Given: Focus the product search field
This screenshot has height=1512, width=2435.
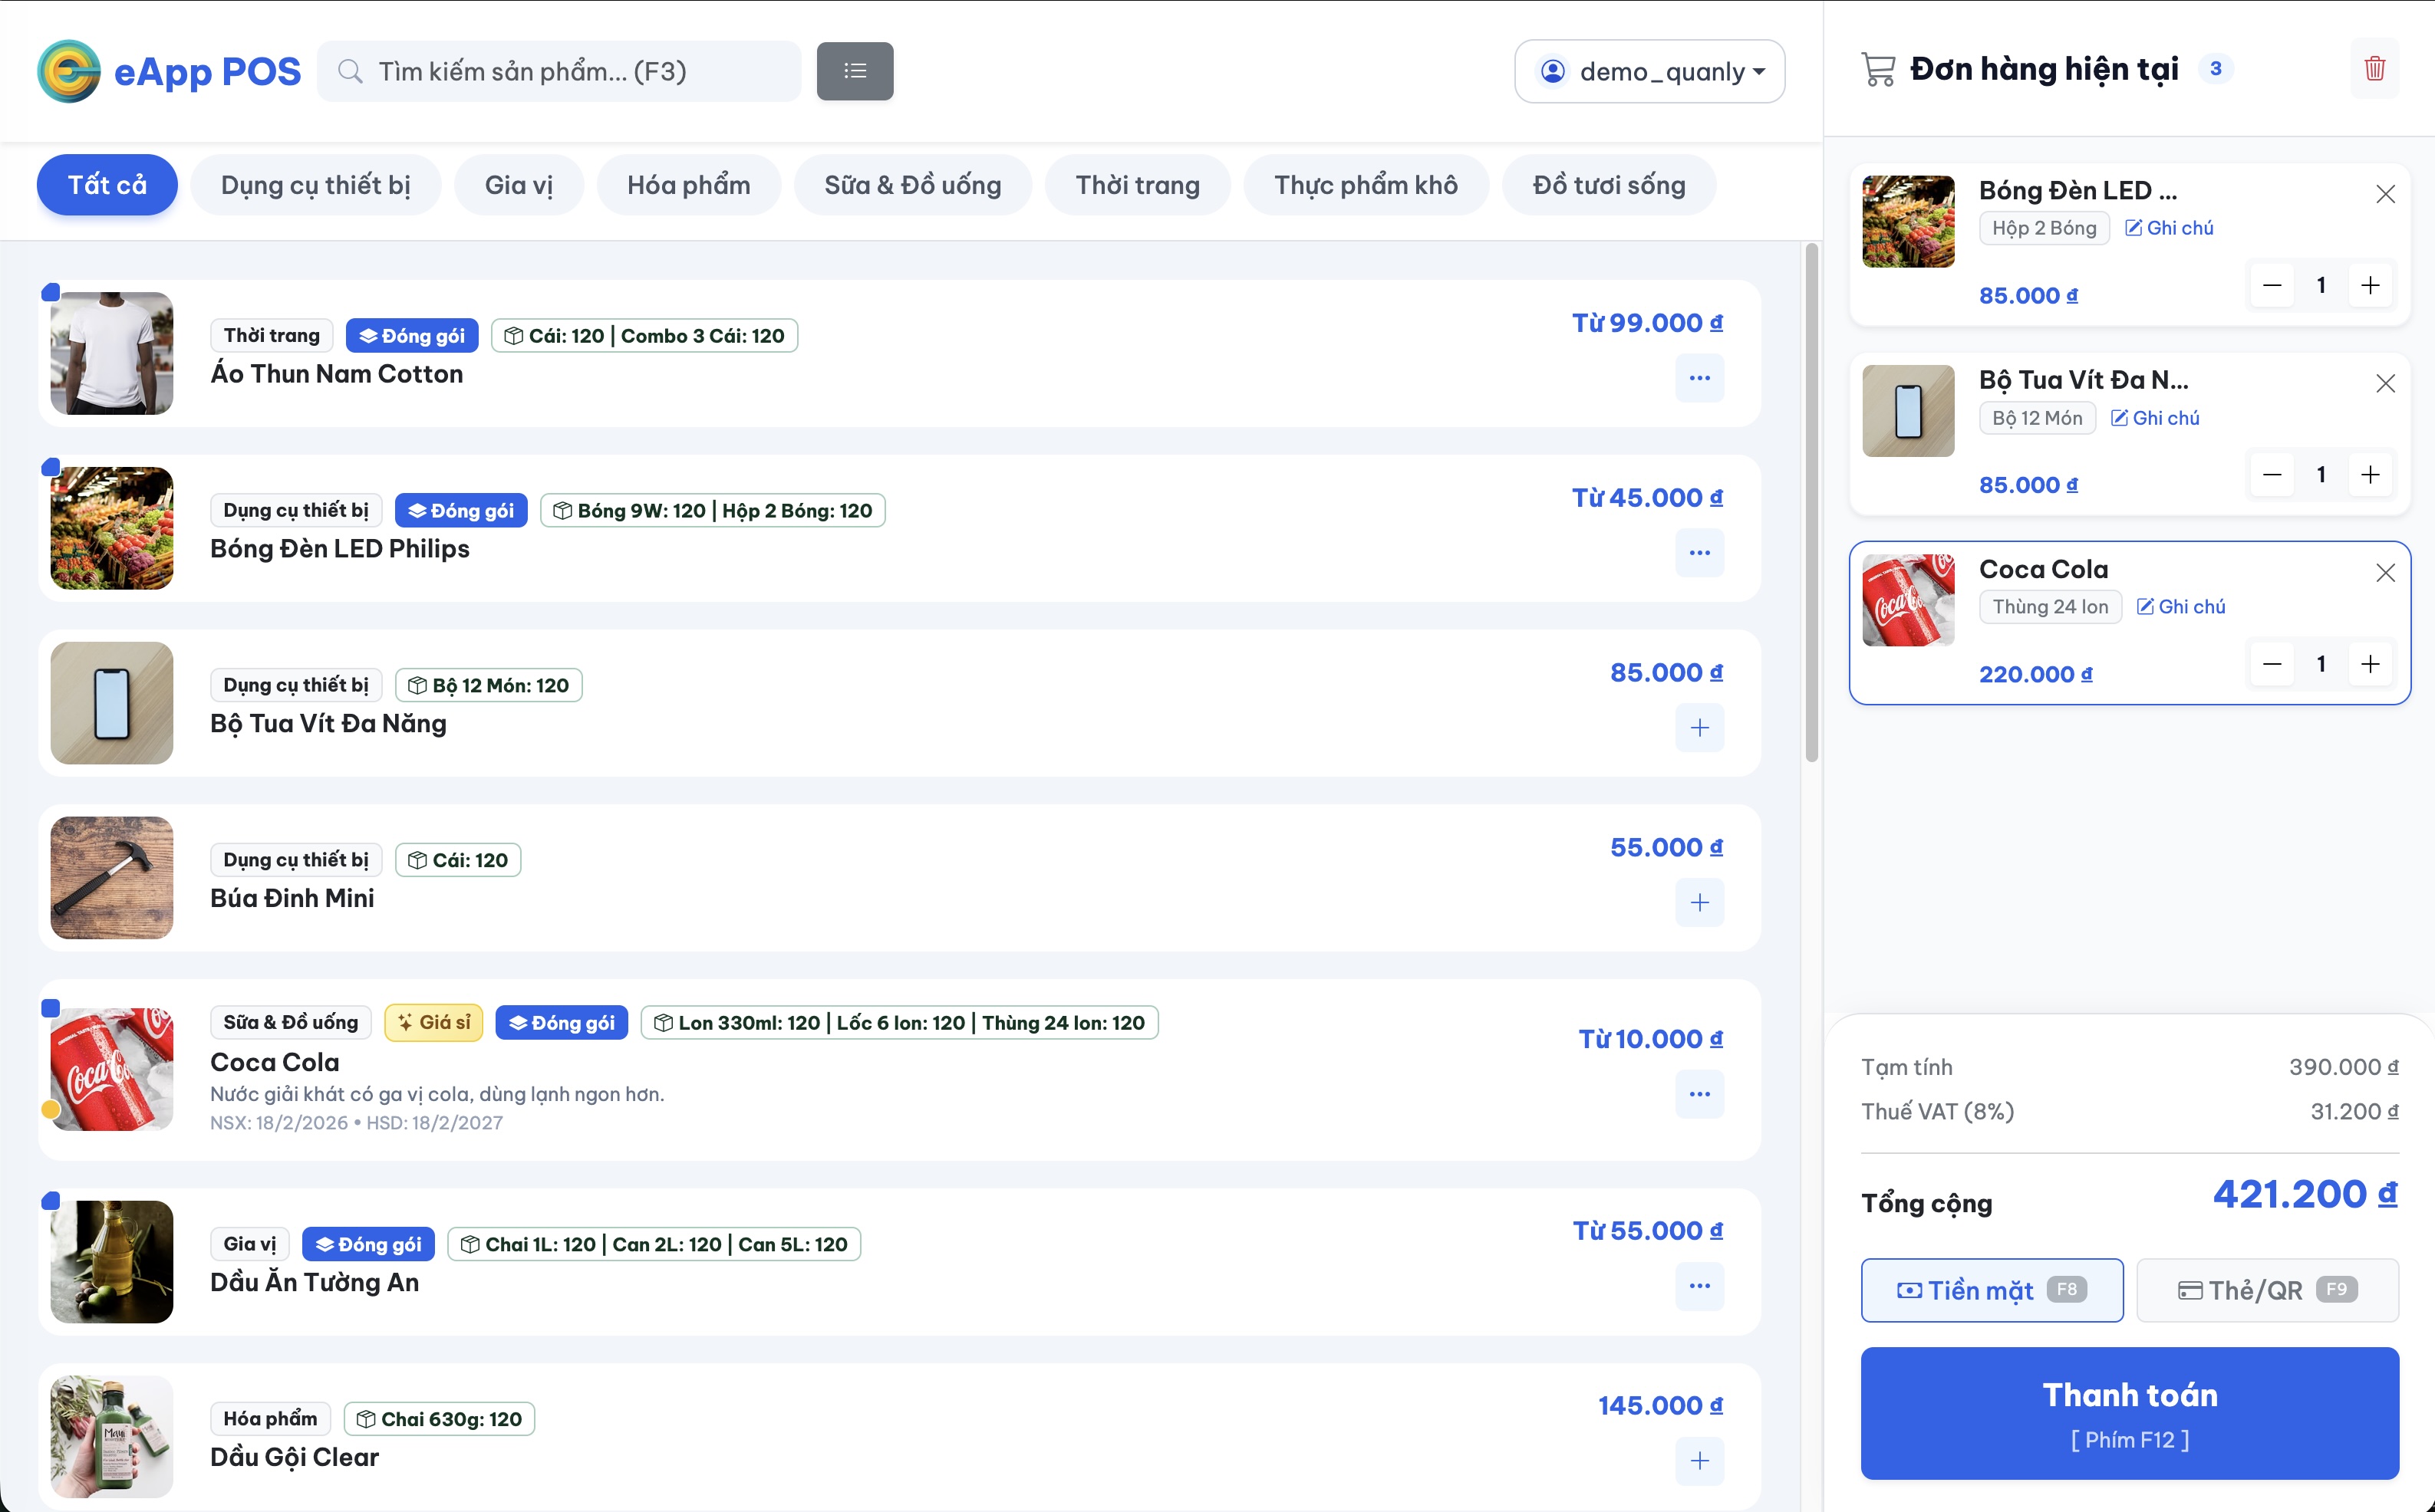Looking at the screenshot, I should 559,71.
